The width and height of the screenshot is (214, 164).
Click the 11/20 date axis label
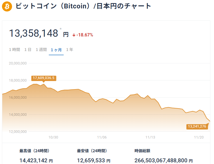(199, 137)
